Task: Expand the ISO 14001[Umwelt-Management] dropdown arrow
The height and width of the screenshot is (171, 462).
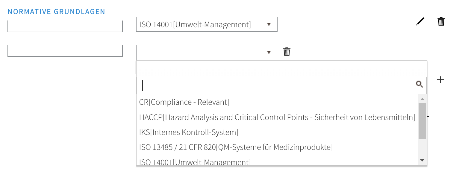Action: 269,24
